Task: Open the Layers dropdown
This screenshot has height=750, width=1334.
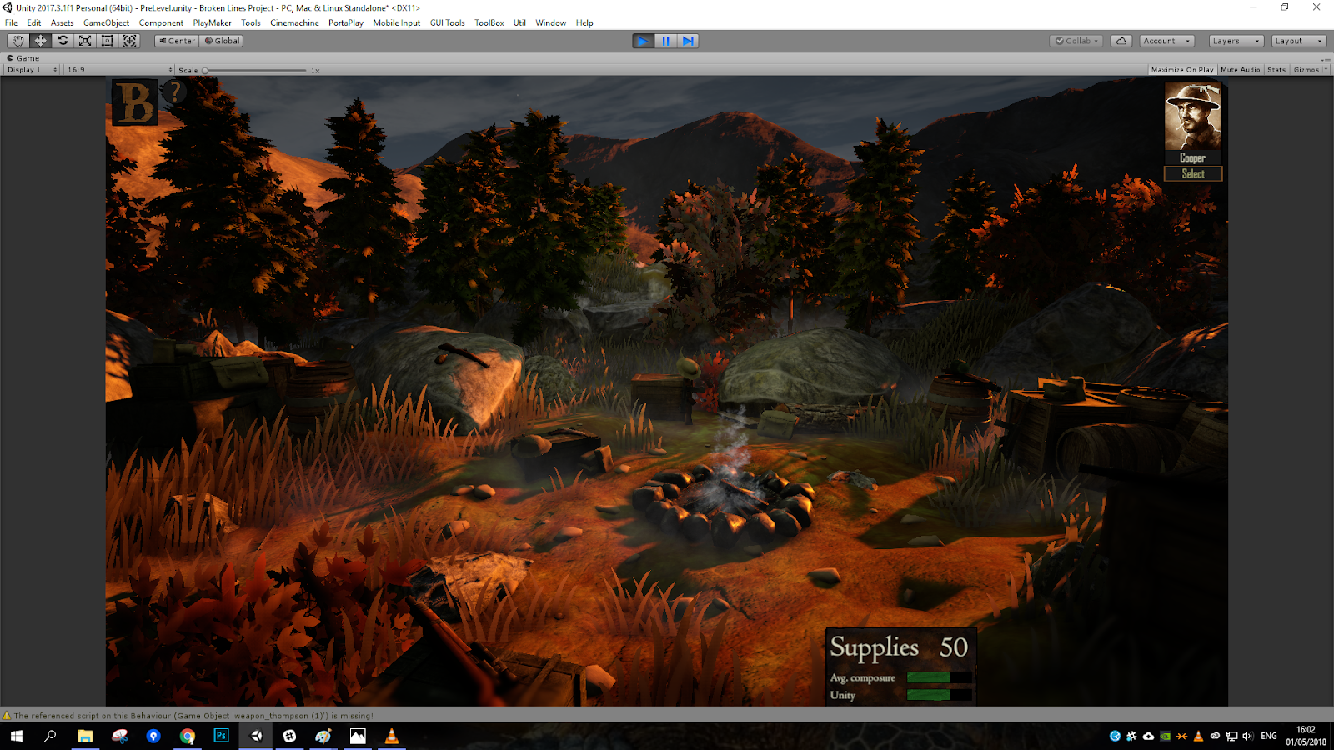Action: tap(1236, 41)
